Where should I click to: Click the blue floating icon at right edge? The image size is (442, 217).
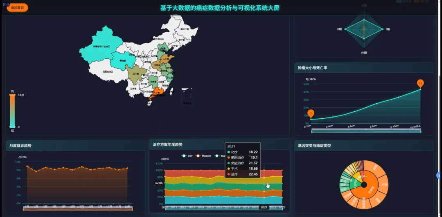click(x=439, y=175)
